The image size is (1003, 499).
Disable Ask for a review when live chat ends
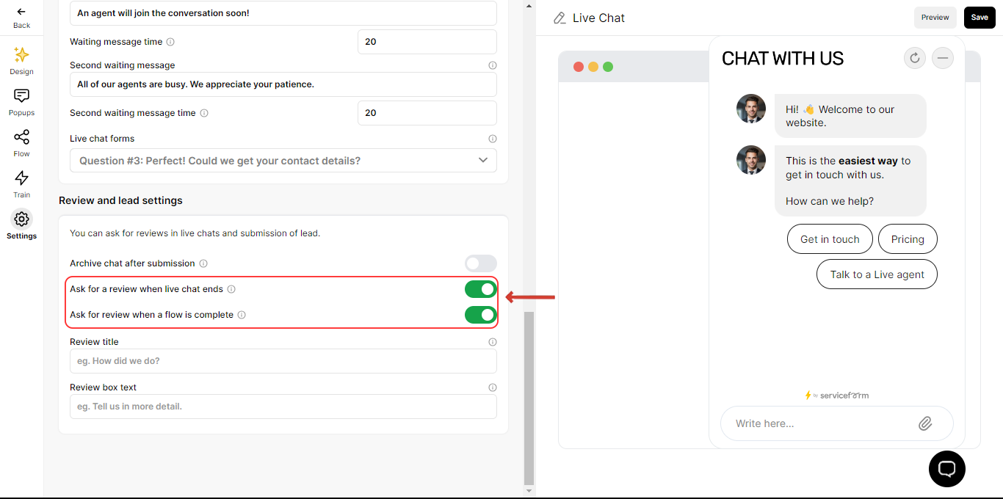[481, 289]
